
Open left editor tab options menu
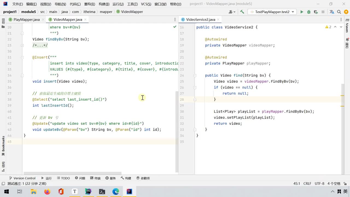[175, 19]
